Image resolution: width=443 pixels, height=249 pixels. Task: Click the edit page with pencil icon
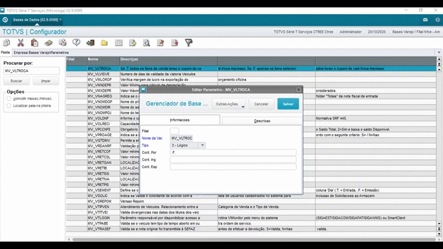pos(161,42)
